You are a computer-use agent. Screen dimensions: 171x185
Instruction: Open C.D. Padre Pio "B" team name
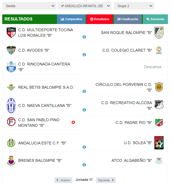[134, 123]
